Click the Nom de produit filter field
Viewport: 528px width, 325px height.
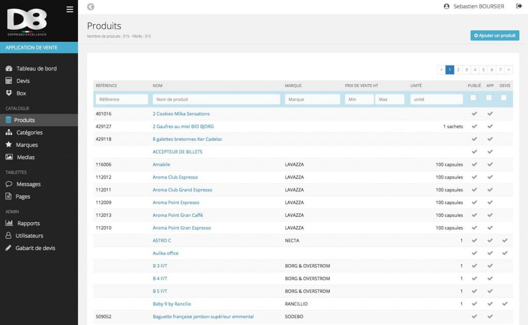point(216,99)
